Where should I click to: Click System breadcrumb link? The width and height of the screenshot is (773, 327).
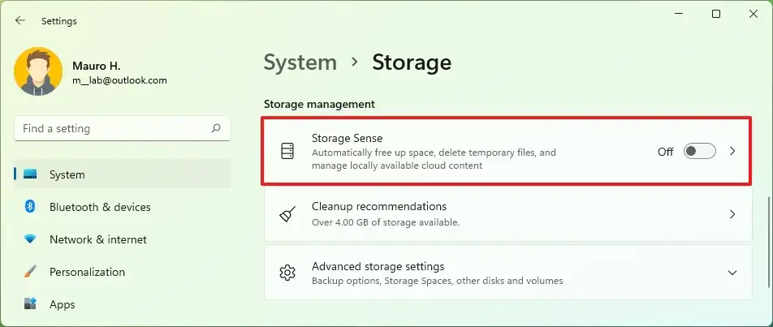coord(300,62)
